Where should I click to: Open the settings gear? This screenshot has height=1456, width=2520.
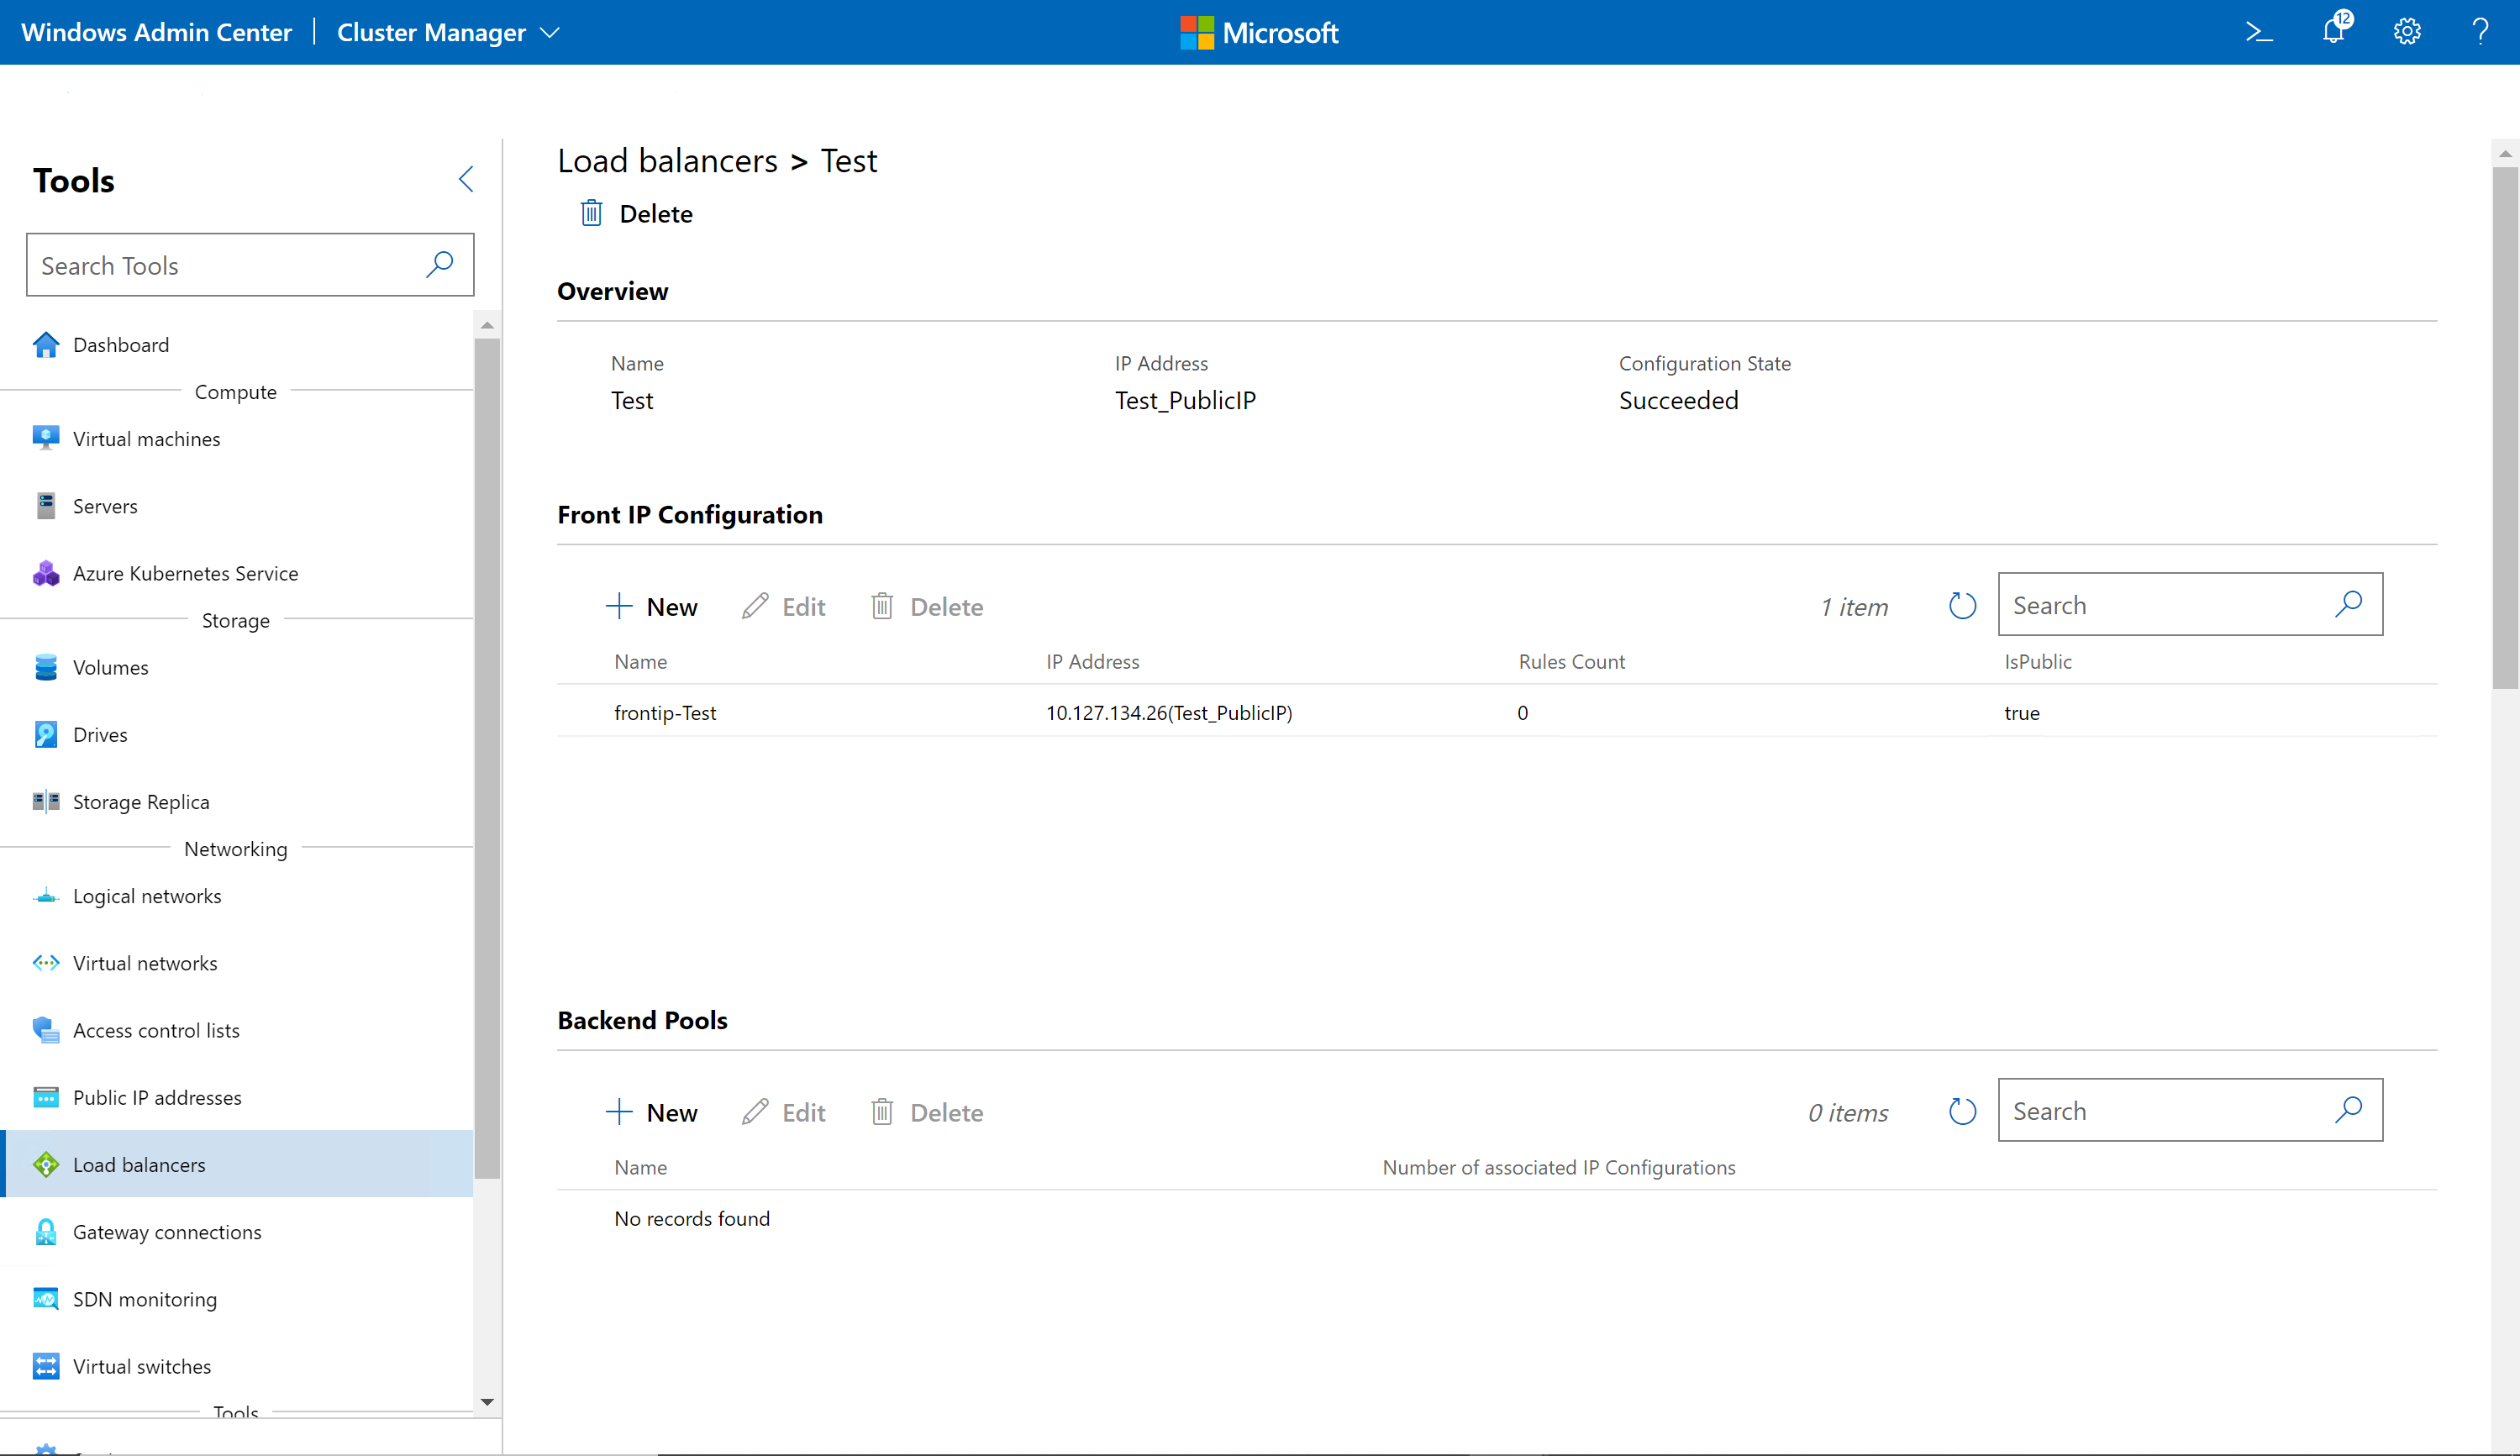click(2407, 32)
